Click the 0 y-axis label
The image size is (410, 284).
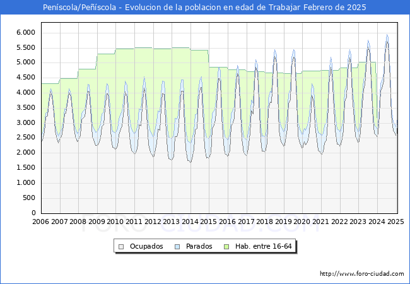tap(33, 213)
